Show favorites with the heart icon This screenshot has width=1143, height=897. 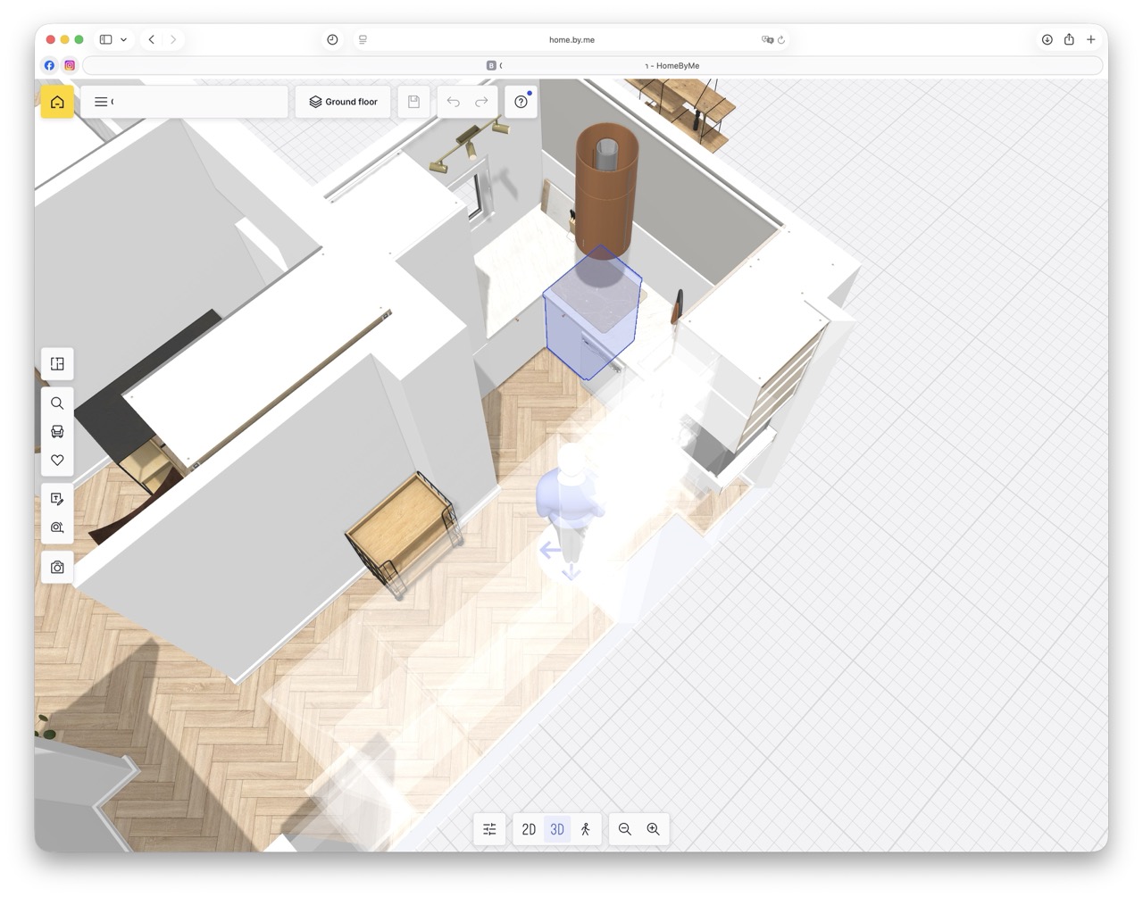(x=57, y=461)
